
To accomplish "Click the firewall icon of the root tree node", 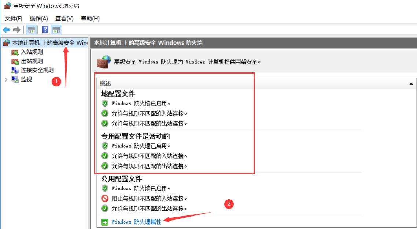I will click(x=7, y=43).
